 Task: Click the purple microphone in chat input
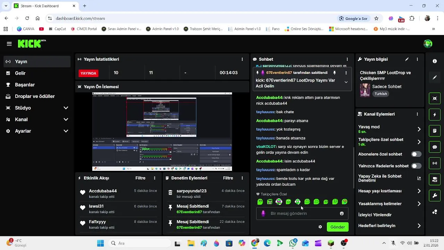click(263, 214)
